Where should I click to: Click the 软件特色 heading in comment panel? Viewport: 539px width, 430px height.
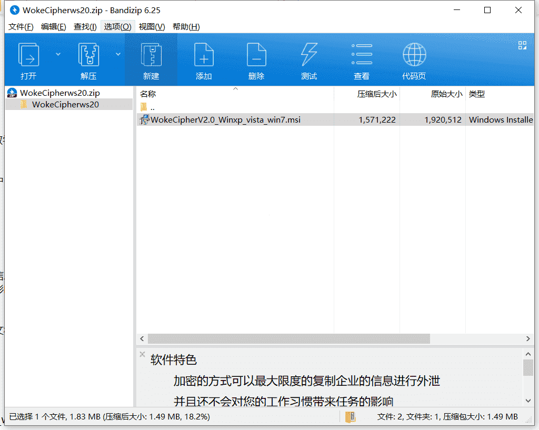pos(174,360)
